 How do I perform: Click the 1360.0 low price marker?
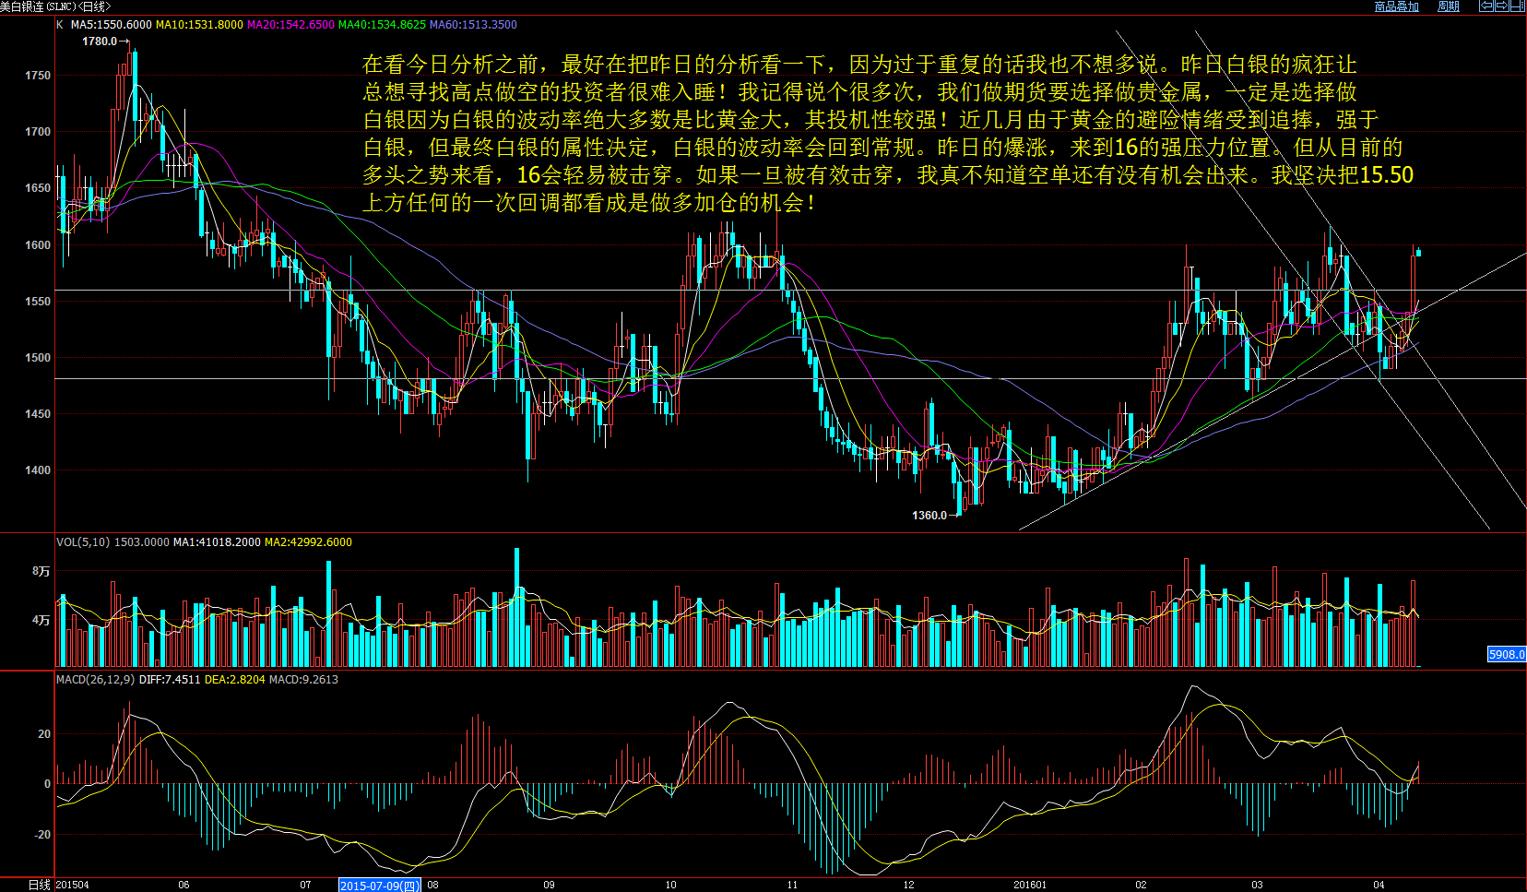[929, 516]
